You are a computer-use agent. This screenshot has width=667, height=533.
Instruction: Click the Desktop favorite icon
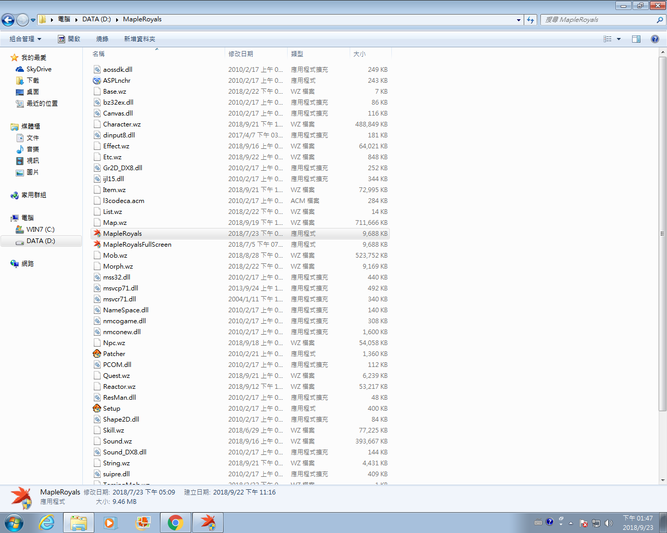20,92
